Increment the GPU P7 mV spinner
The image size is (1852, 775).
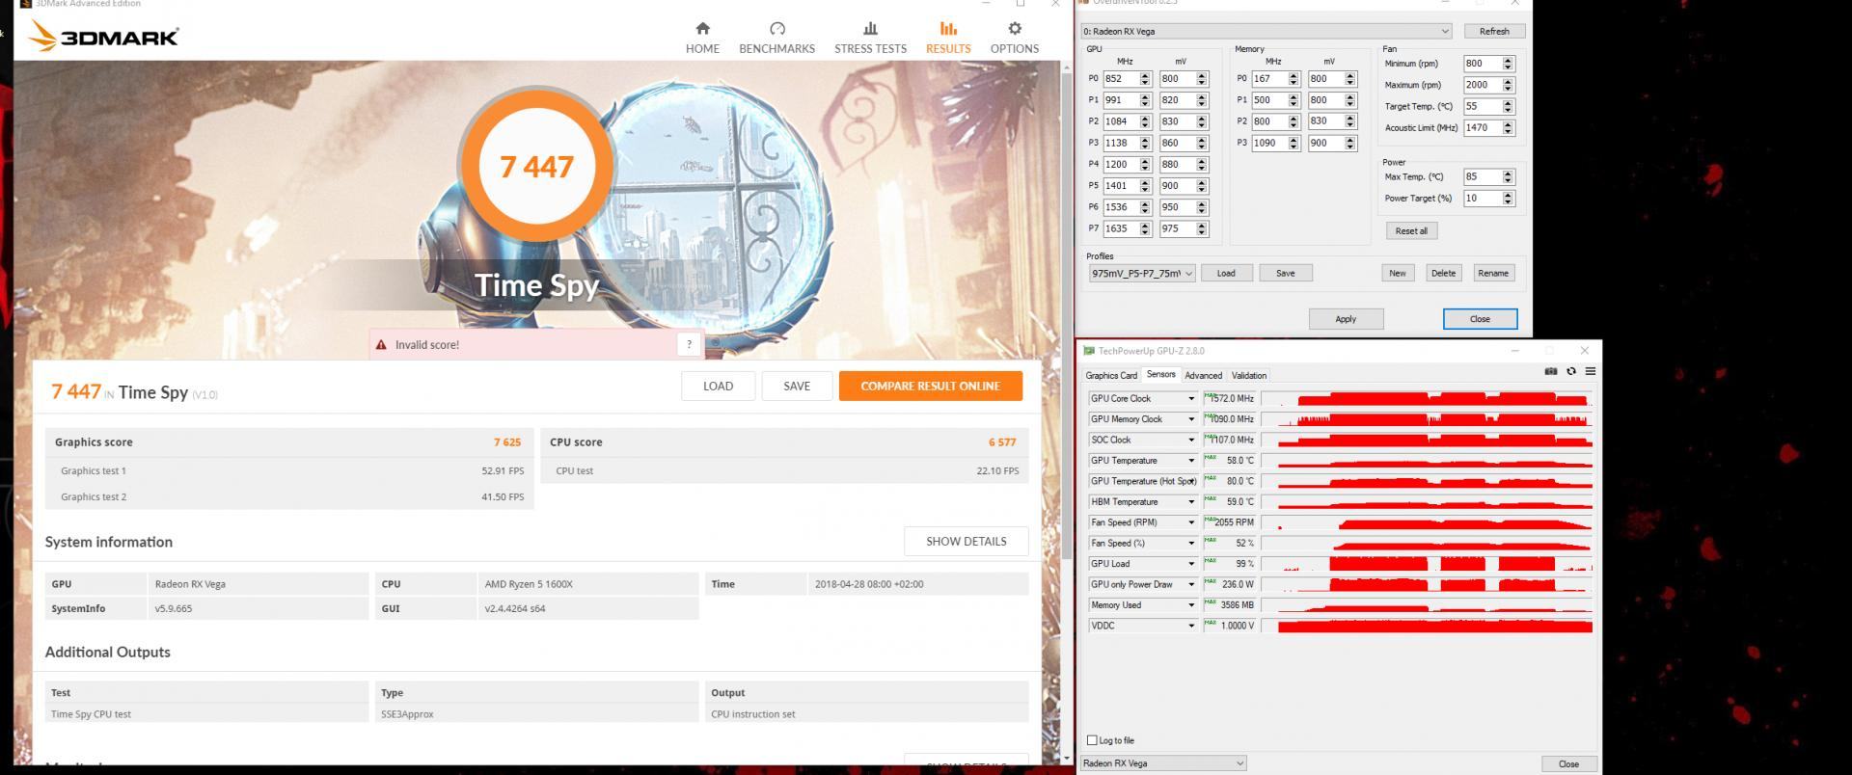[1202, 226]
